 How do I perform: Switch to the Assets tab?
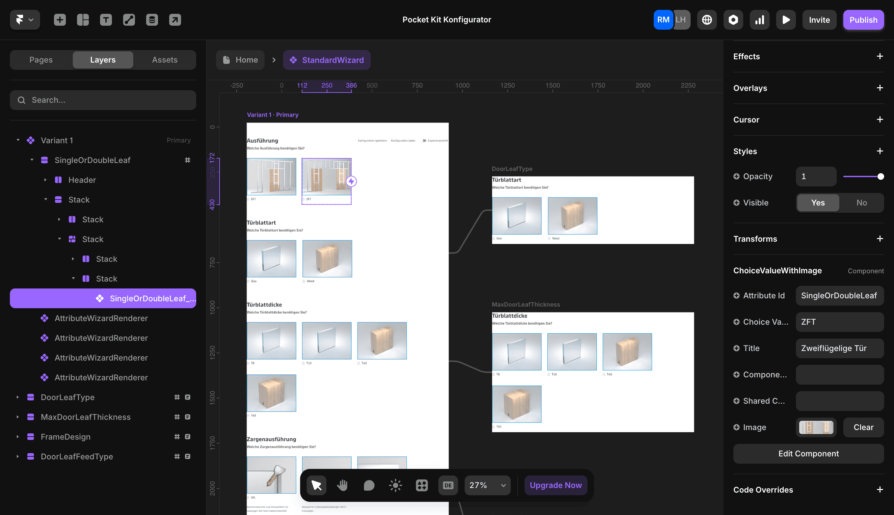click(x=165, y=60)
